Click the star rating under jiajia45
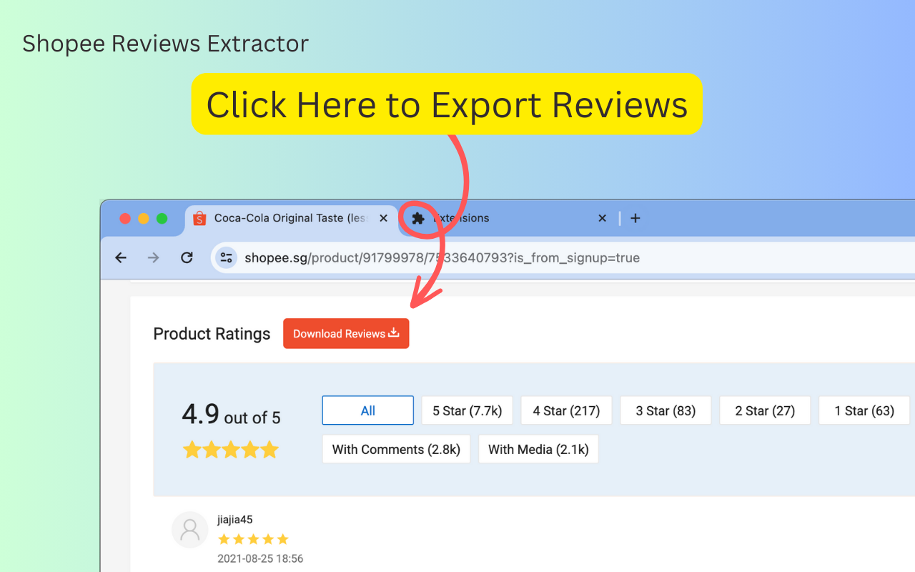The height and width of the screenshot is (572, 915). coord(253,539)
